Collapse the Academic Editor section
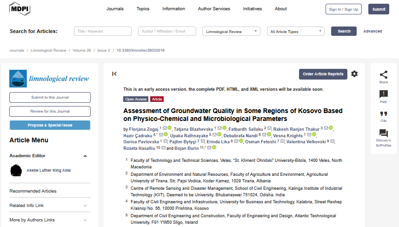 pos(85,156)
